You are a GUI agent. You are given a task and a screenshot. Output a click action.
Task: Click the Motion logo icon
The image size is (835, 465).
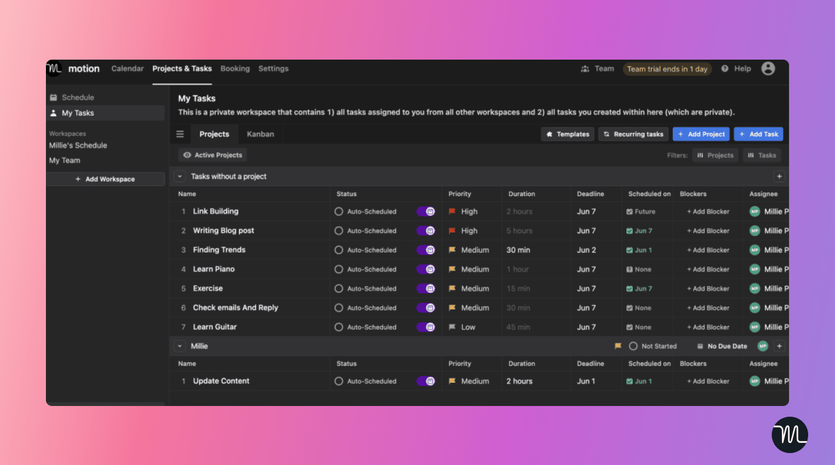point(54,69)
